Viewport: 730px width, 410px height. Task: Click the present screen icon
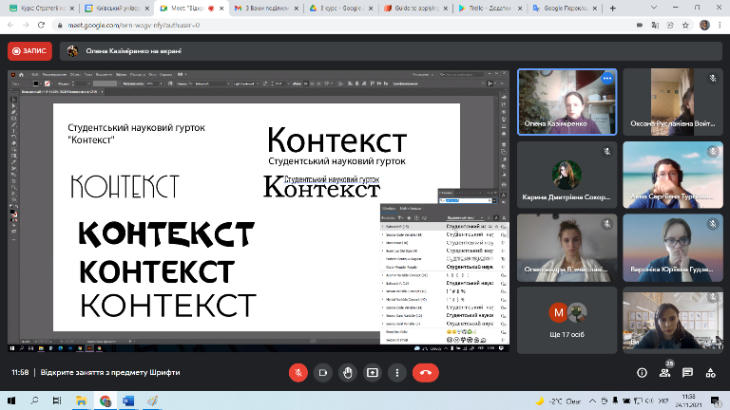(373, 372)
